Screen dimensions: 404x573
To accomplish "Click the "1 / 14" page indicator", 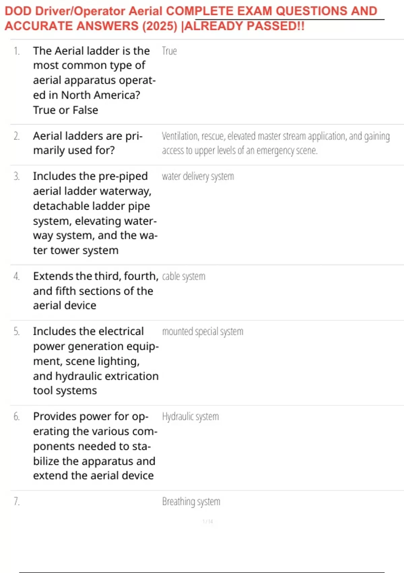I will point(208,521).
